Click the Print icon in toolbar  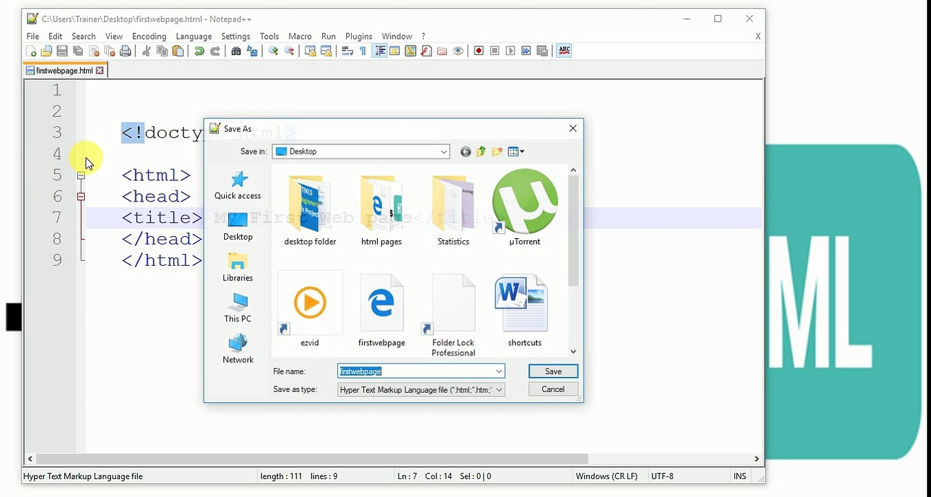[126, 51]
